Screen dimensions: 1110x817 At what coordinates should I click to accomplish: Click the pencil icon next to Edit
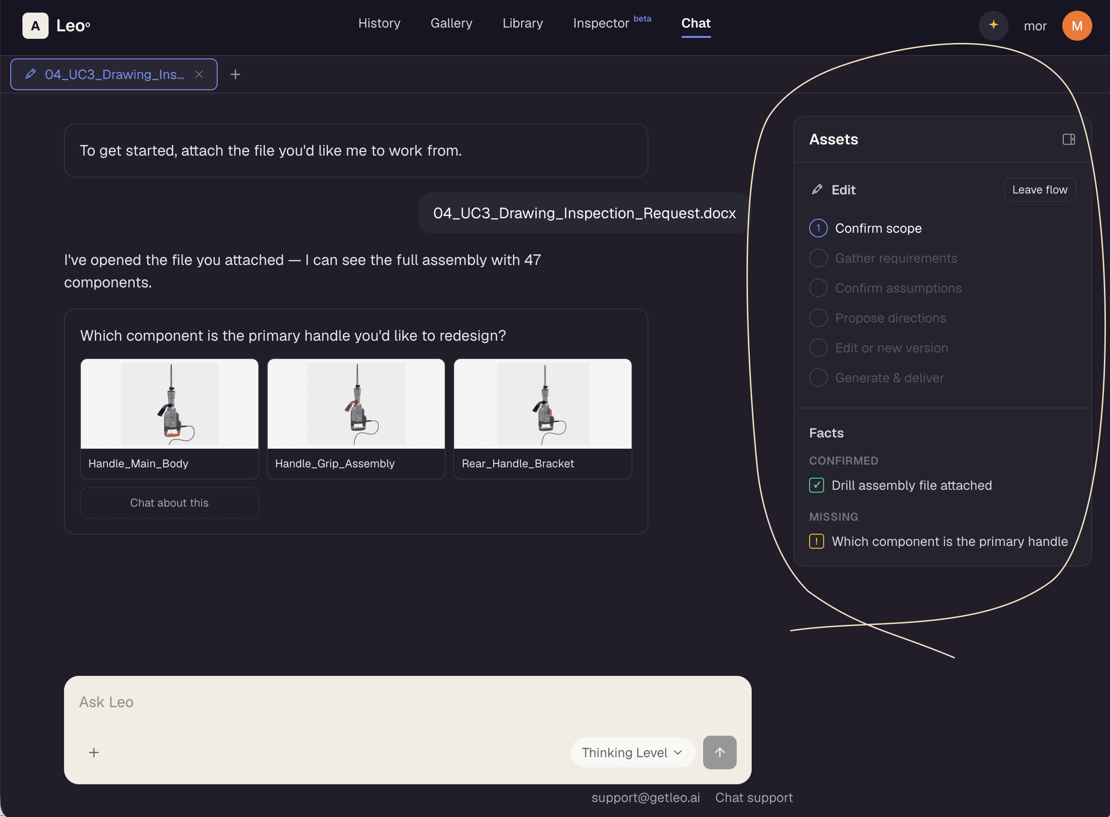817,189
